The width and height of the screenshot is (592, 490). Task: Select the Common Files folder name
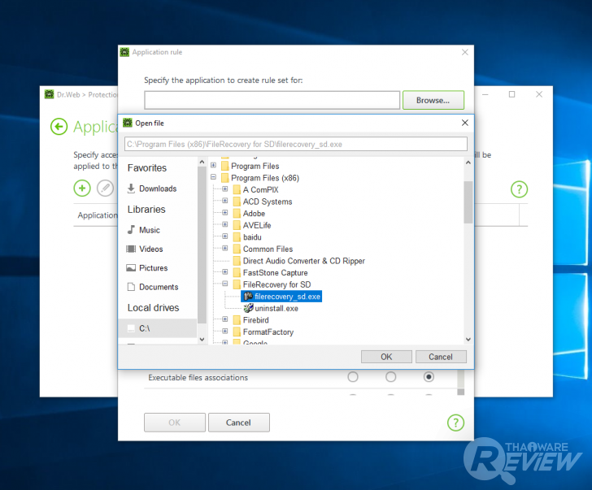[268, 249]
